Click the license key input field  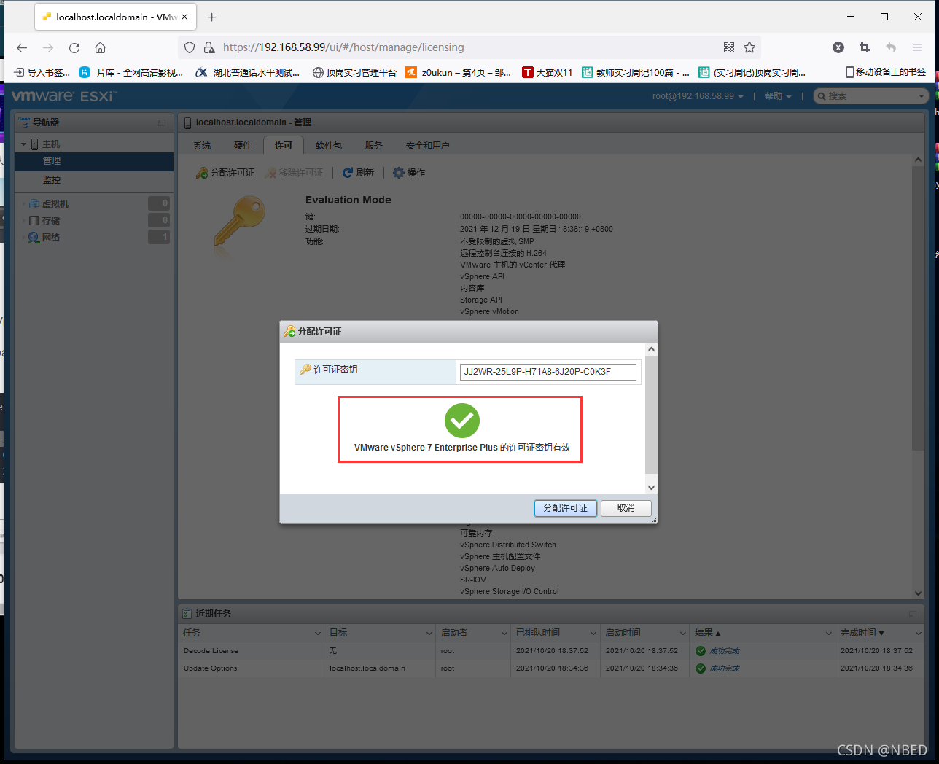click(x=548, y=372)
